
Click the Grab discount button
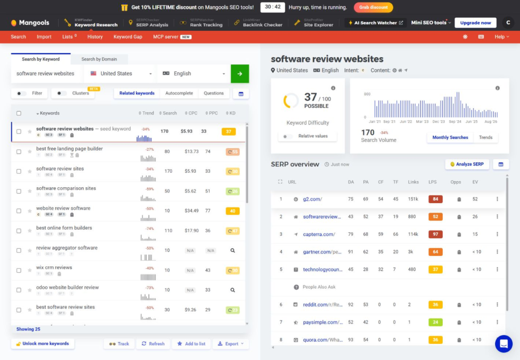(373, 7)
